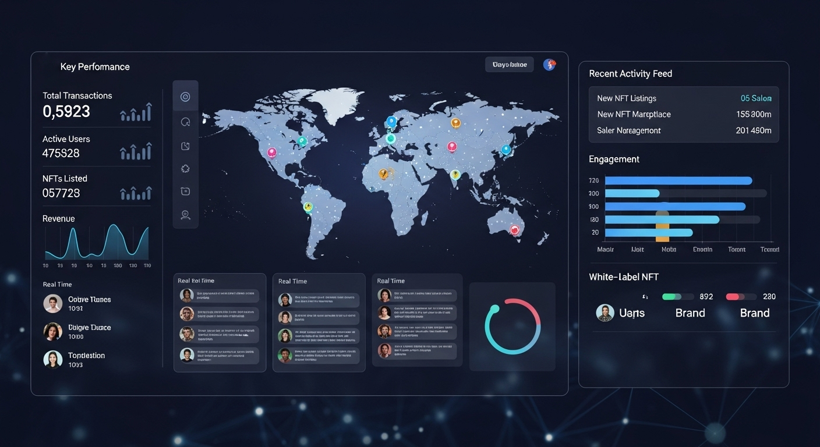Screen dimensions: 820x447
Task: Click the bar chart icon beside Total Transactions
Action: coord(136,112)
